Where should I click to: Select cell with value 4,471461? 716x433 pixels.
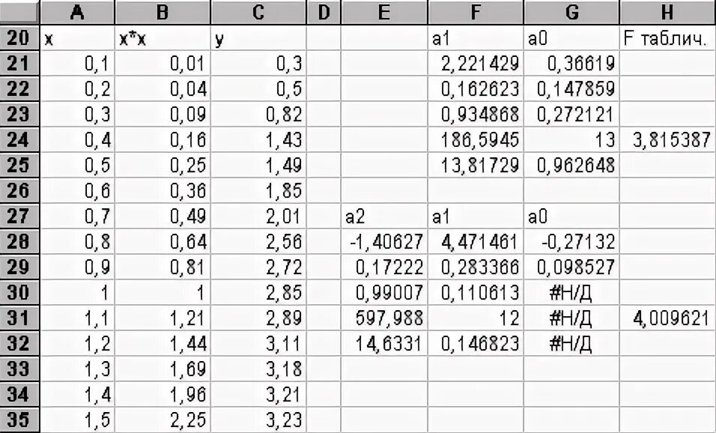pyautogui.click(x=476, y=242)
